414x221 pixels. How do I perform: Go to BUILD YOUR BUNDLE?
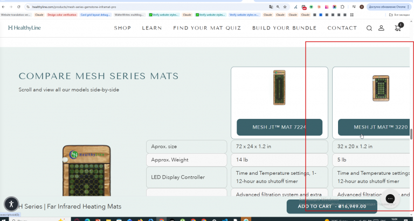[x=285, y=28]
